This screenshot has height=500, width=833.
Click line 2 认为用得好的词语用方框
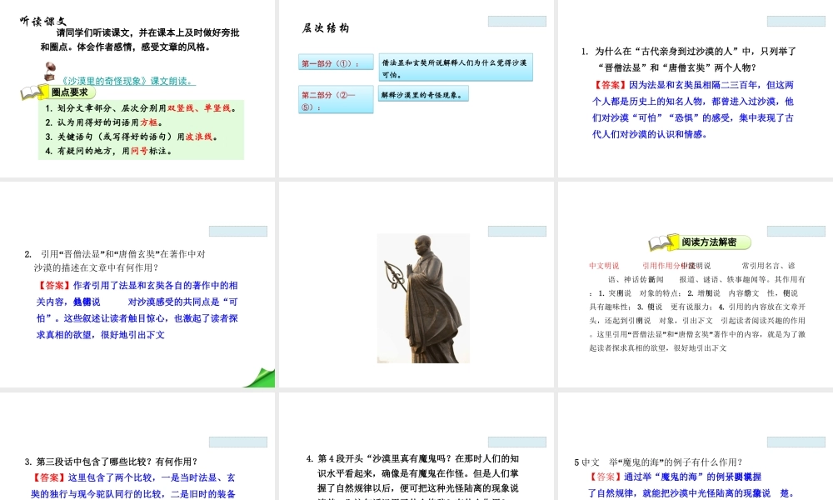(104, 122)
